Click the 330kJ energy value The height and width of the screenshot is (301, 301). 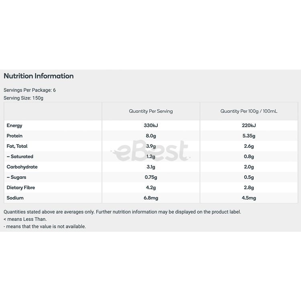151,126
